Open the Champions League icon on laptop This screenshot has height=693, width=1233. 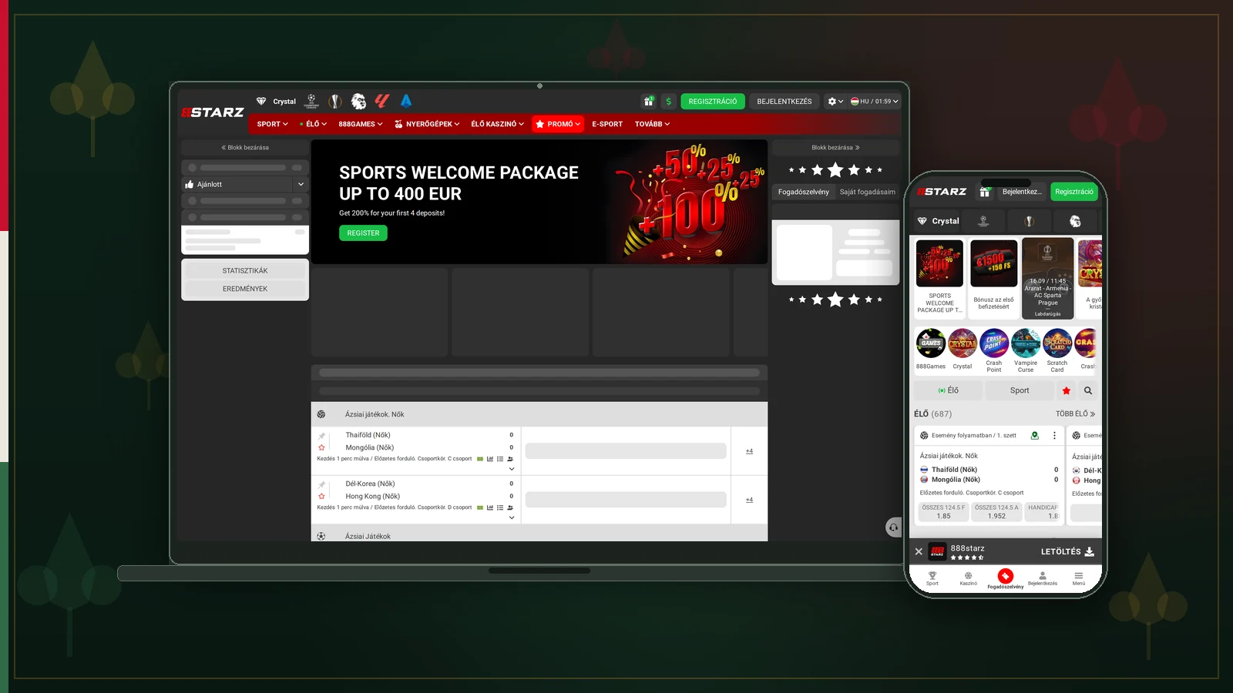(x=312, y=101)
